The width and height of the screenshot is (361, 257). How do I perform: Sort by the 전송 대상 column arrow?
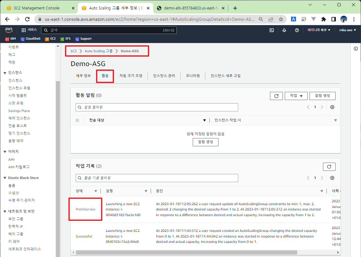[204, 120]
